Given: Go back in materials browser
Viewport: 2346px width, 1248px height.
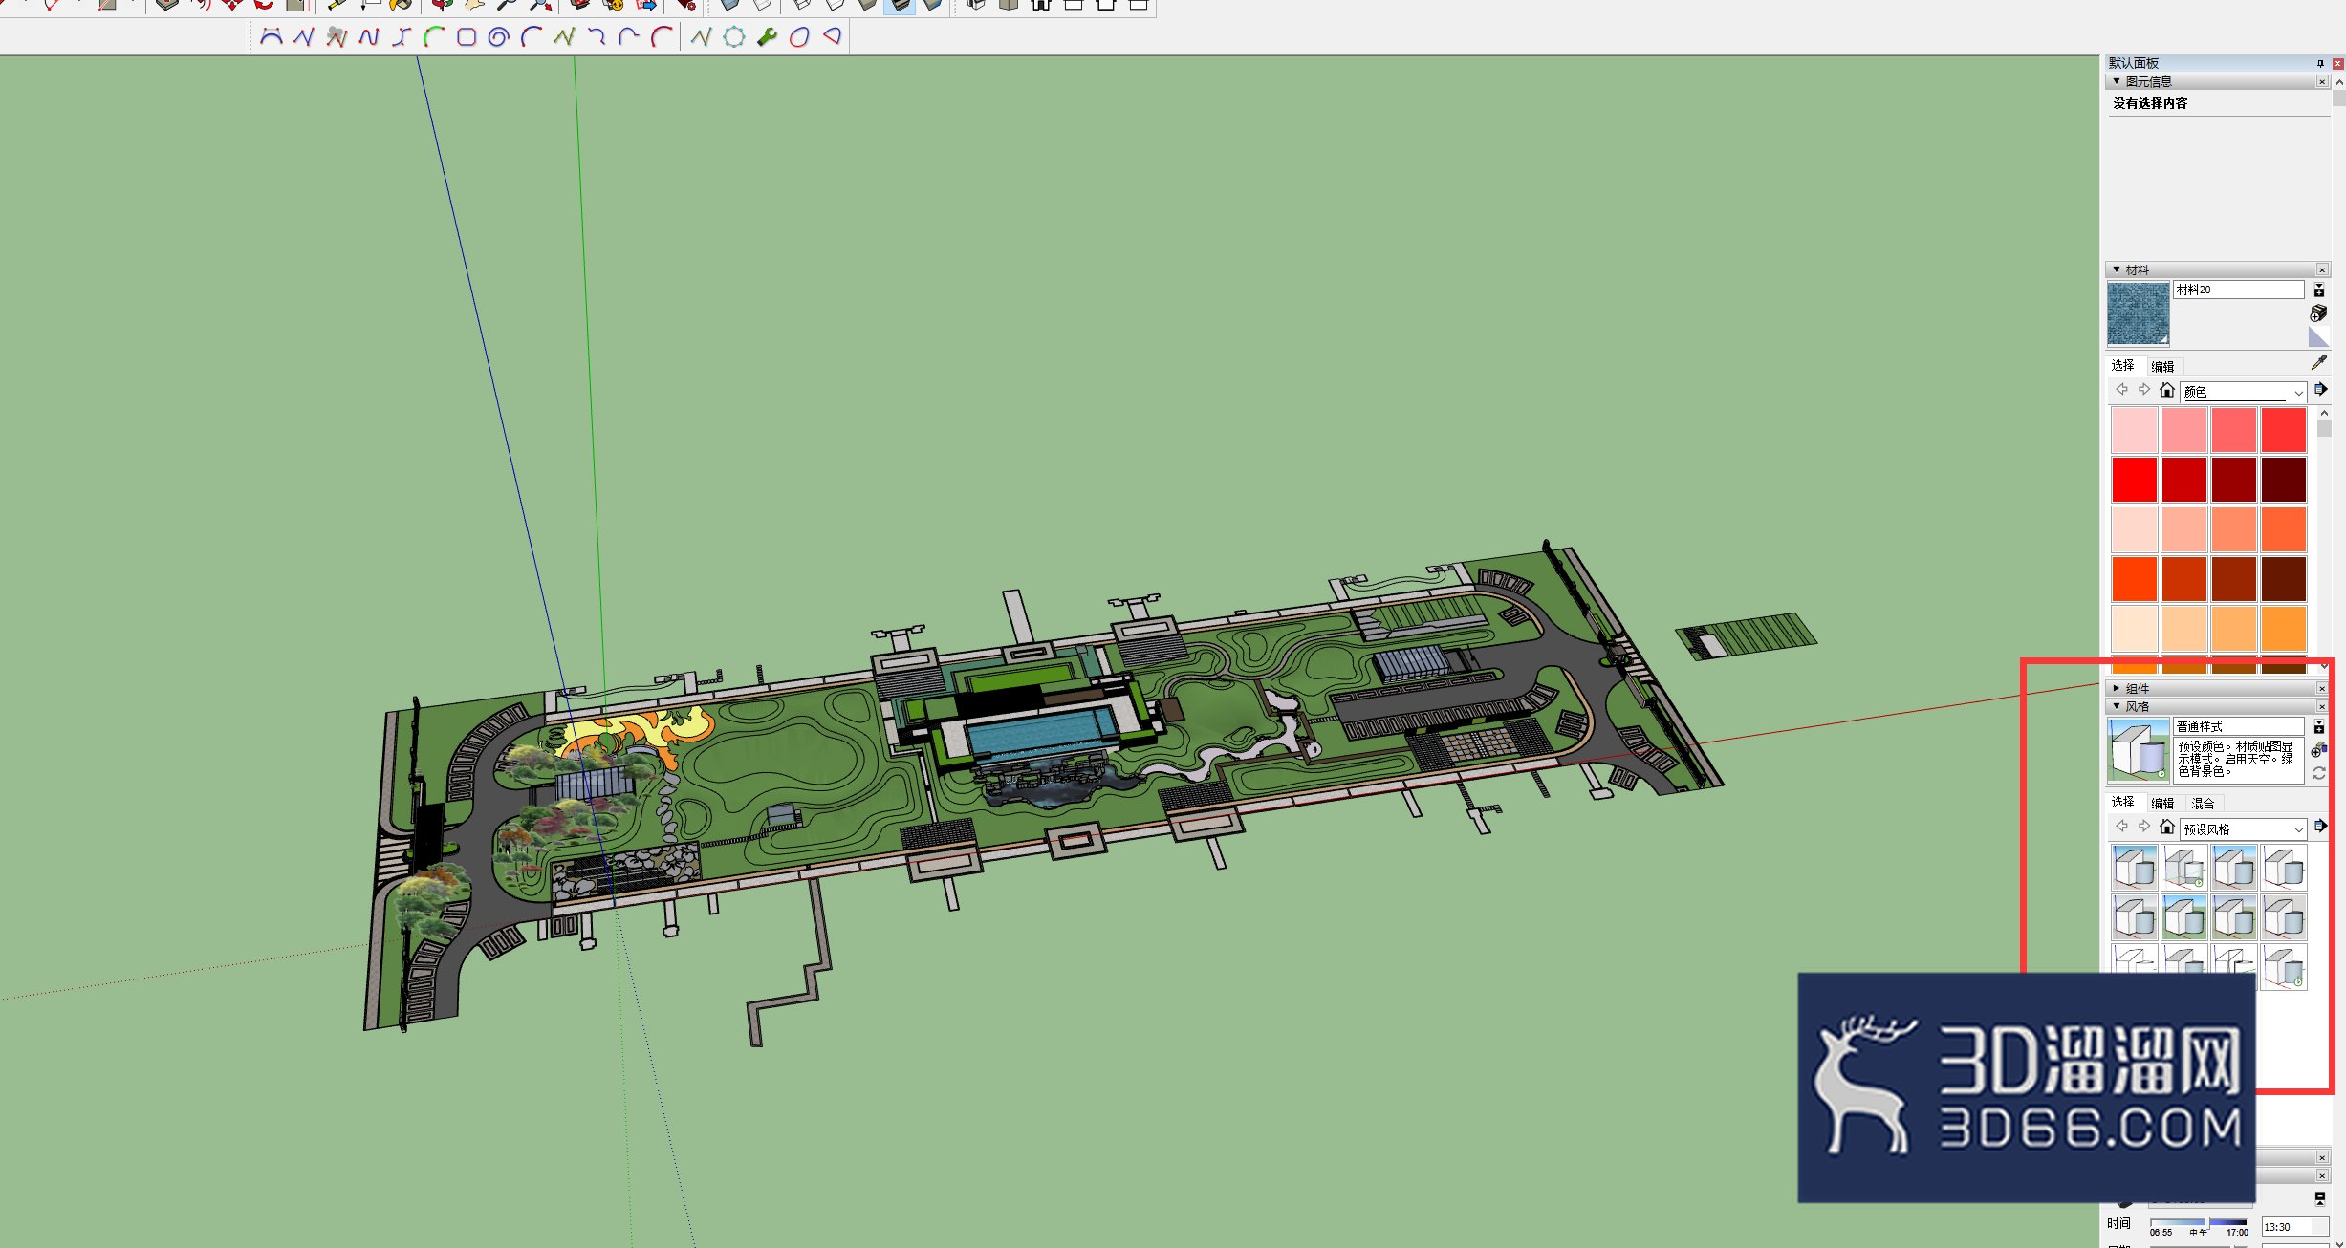Looking at the screenshot, I should 2121,390.
